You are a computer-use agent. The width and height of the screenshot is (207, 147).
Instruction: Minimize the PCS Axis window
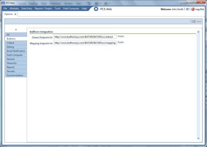(189, 2)
